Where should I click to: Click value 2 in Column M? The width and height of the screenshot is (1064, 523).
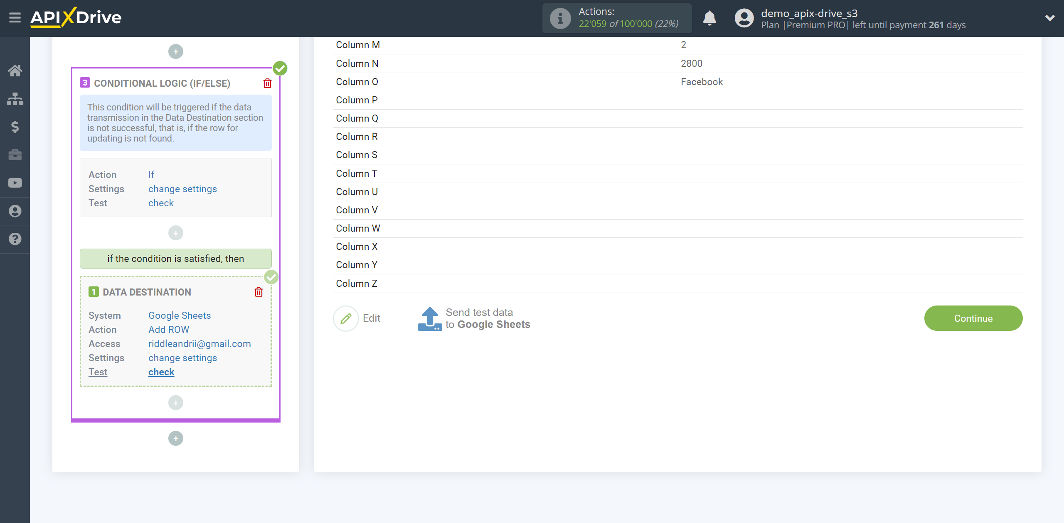[684, 45]
